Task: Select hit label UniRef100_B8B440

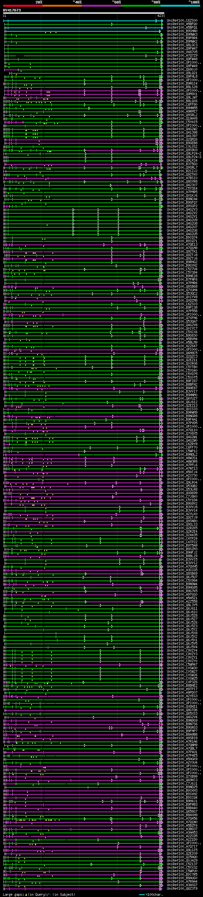Action: [x=182, y=808]
